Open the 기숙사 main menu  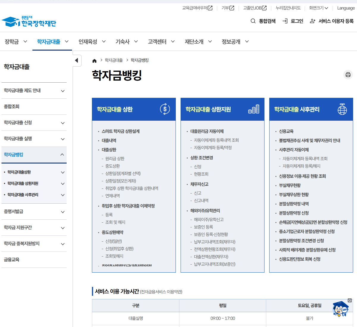click(127, 42)
